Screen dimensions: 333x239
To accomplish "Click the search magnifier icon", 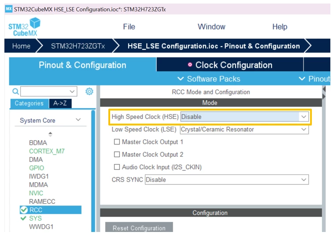I will (x=15, y=92).
